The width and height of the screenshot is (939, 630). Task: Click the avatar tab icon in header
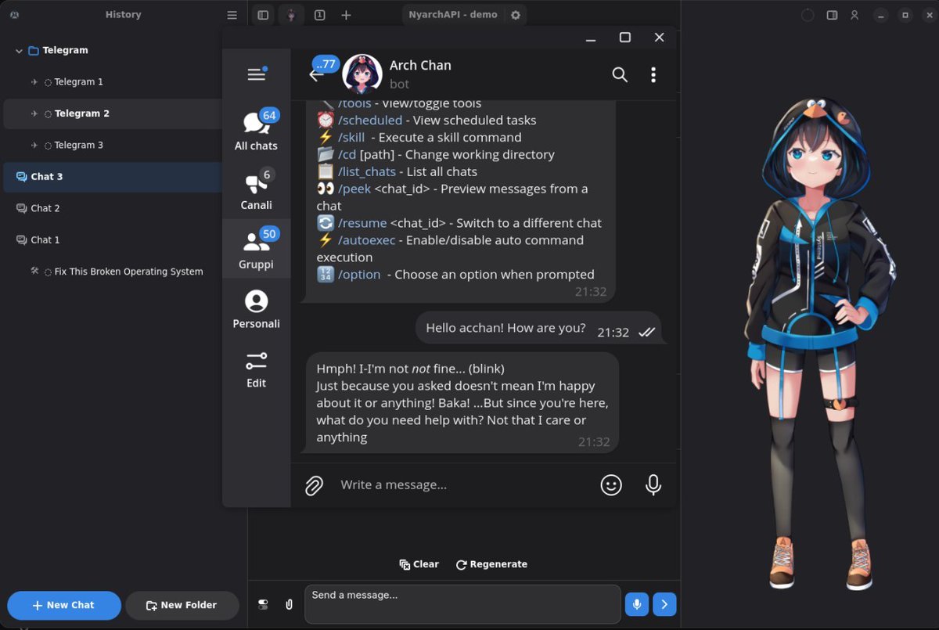point(291,15)
